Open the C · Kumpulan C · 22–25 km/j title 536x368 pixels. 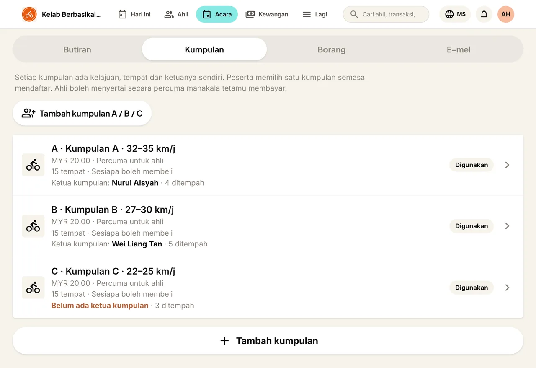(113, 271)
